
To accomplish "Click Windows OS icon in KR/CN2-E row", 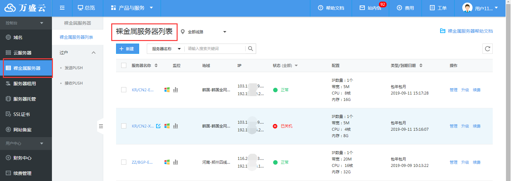I will [167, 90].
